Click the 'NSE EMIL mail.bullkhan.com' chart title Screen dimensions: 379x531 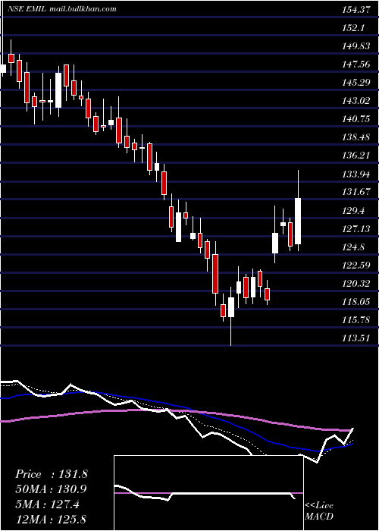pyautogui.click(x=62, y=9)
